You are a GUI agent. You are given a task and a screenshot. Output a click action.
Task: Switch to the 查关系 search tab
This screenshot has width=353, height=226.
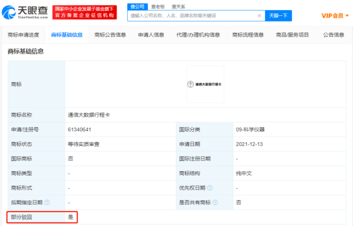point(179,7)
